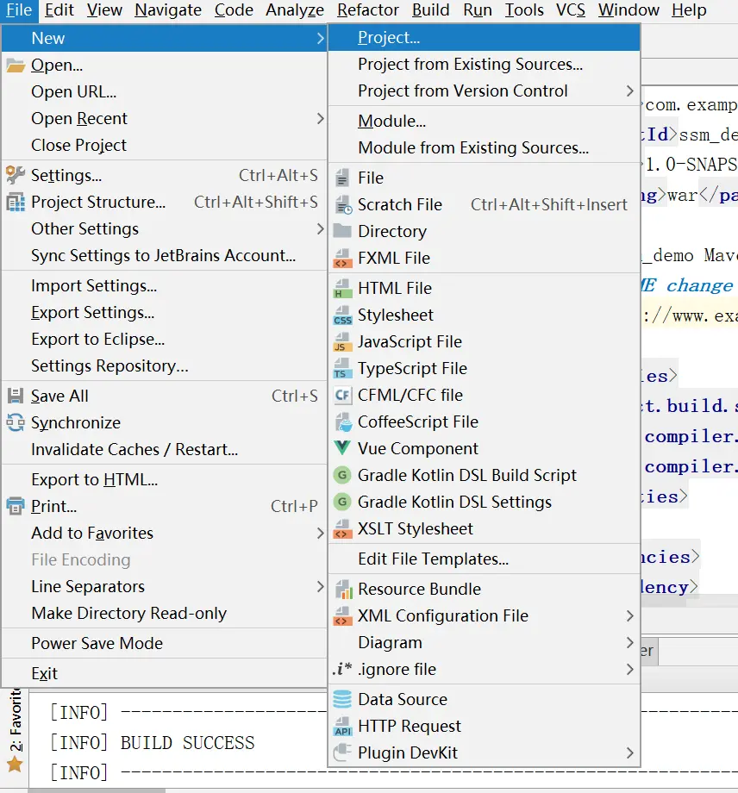Expand Project from Version Control arrow

coord(629,91)
